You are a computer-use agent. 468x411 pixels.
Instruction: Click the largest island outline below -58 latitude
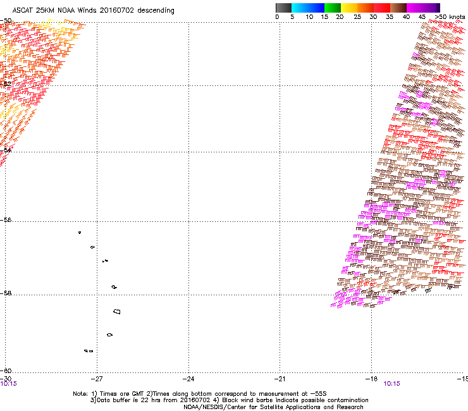point(117,312)
